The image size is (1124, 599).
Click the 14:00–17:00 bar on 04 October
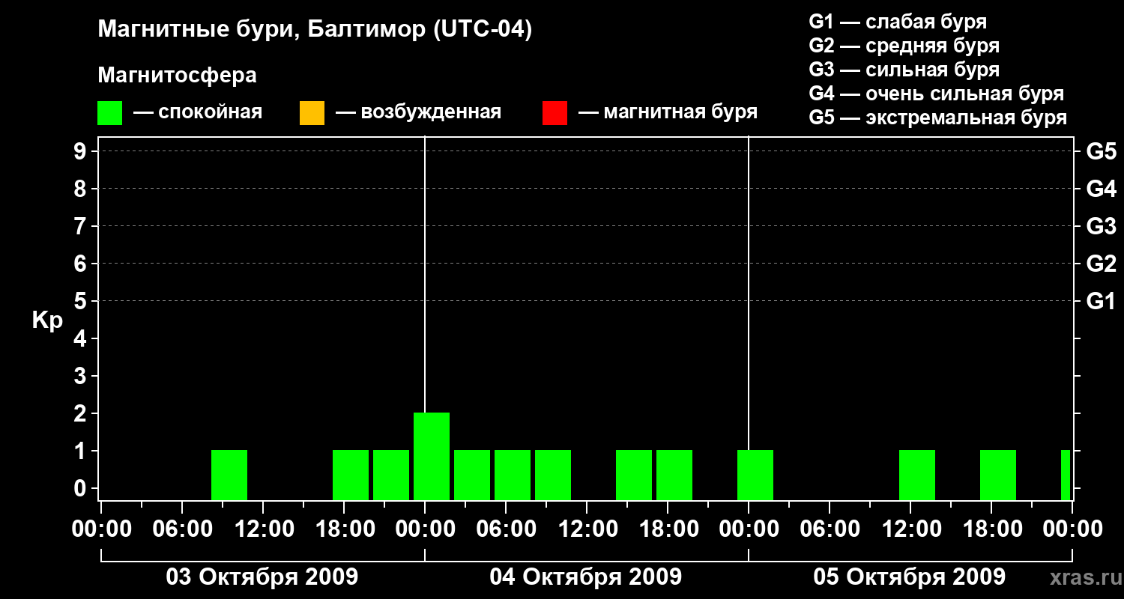coord(634,475)
